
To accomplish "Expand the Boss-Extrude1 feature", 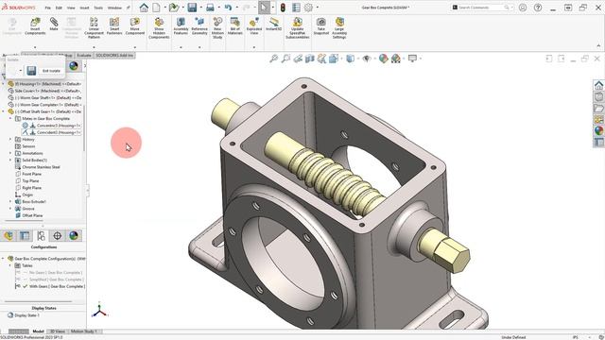I will point(10,201).
